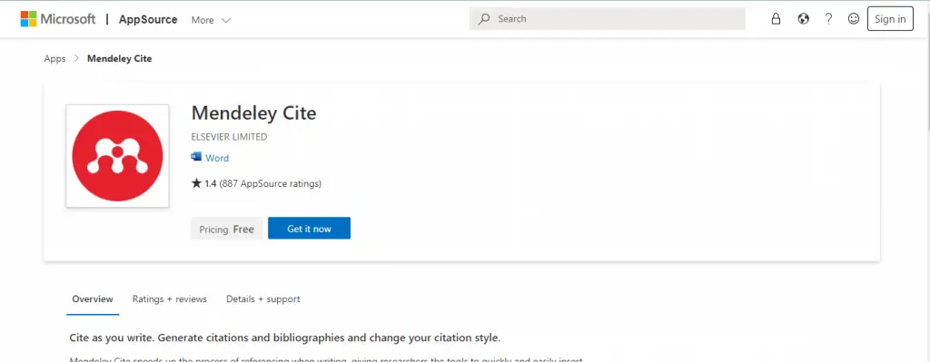Open the smiley feedback icon
This screenshot has height=362, width=930.
854,19
